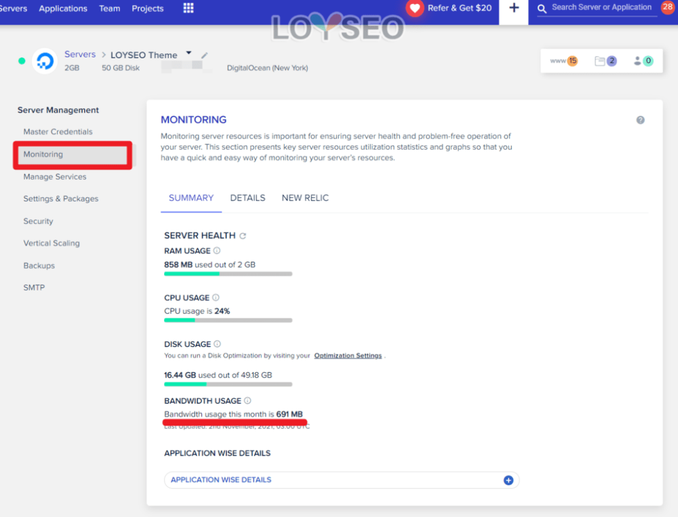Image resolution: width=678 pixels, height=517 pixels.
Task: Switch to the Summary tab
Action: [191, 198]
